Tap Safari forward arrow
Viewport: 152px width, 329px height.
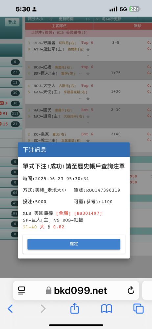(x=43, y=309)
